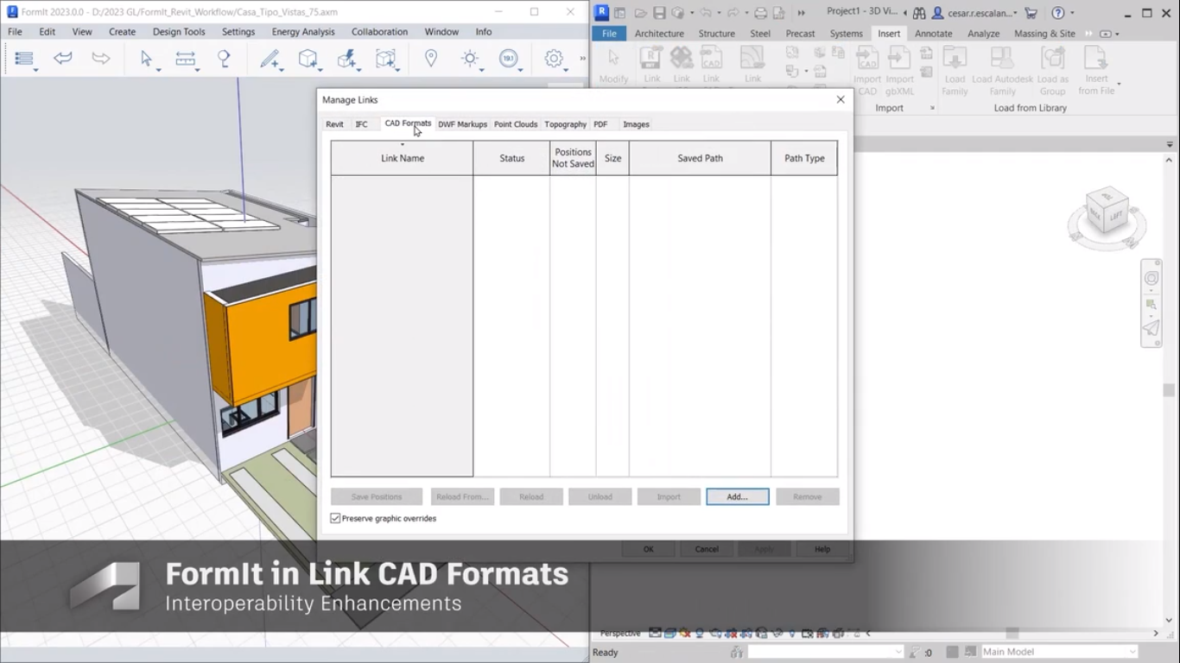The width and height of the screenshot is (1180, 663).
Task: Click the Help button in Manage Links
Action: click(822, 549)
